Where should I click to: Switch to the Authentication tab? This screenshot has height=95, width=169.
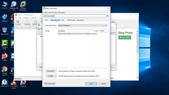tap(55, 20)
